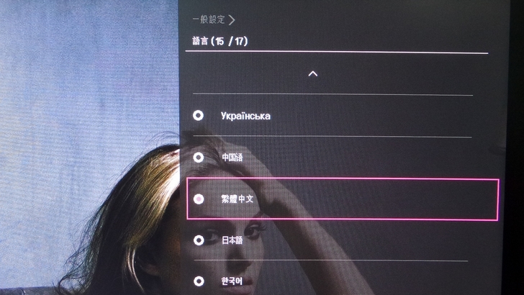This screenshot has width=524, height=295.
Task: Select the 中国語 radio button
Action: (x=199, y=158)
